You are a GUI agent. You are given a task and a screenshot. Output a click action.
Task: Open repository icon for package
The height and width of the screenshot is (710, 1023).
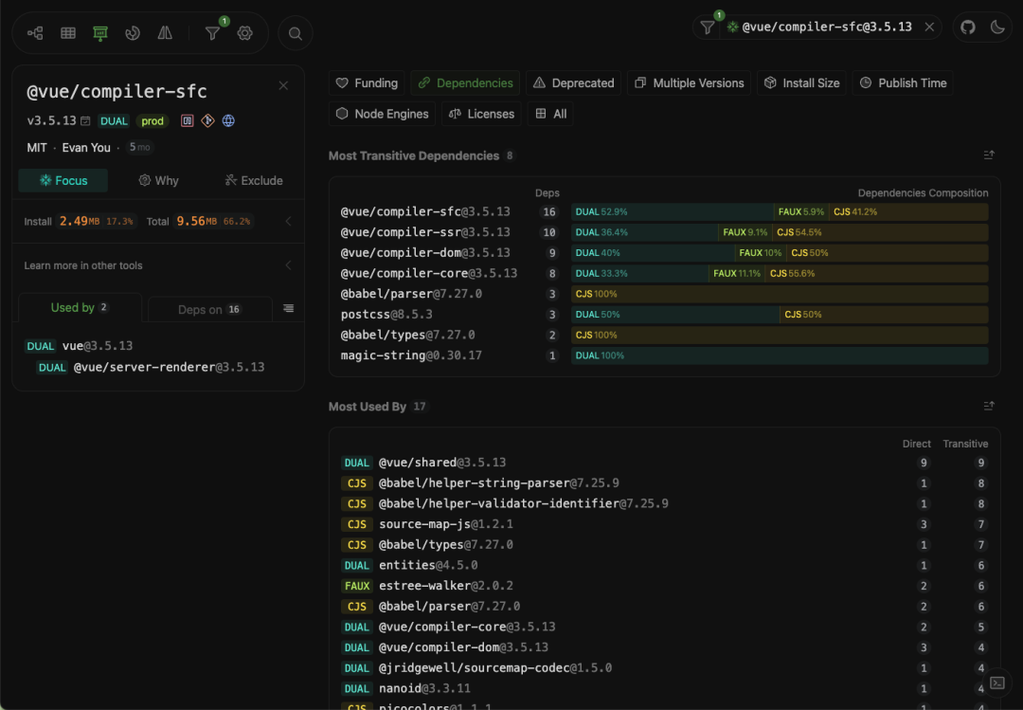[x=207, y=120]
